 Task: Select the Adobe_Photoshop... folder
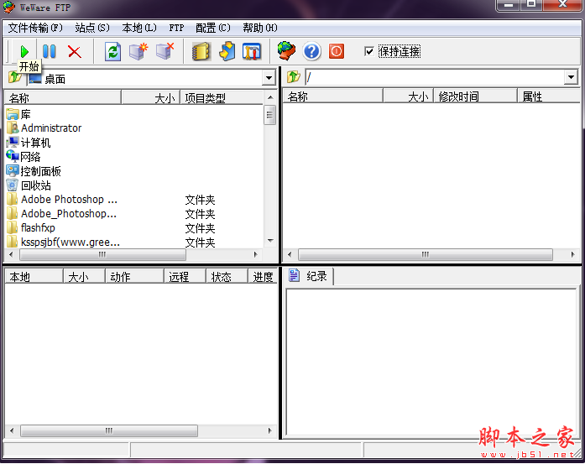coord(62,214)
